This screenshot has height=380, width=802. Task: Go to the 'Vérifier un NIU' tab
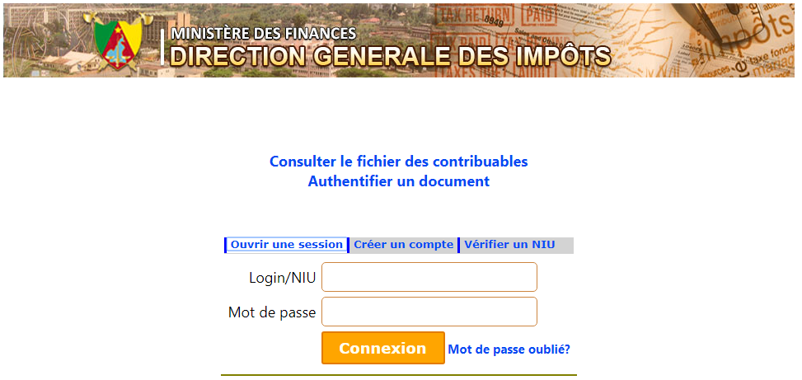(509, 245)
